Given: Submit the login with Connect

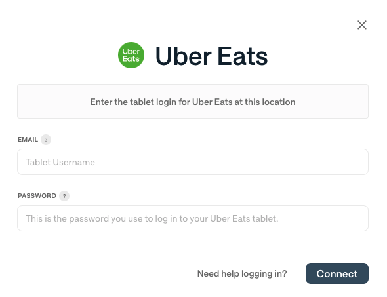Looking at the screenshot, I should 337,273.
